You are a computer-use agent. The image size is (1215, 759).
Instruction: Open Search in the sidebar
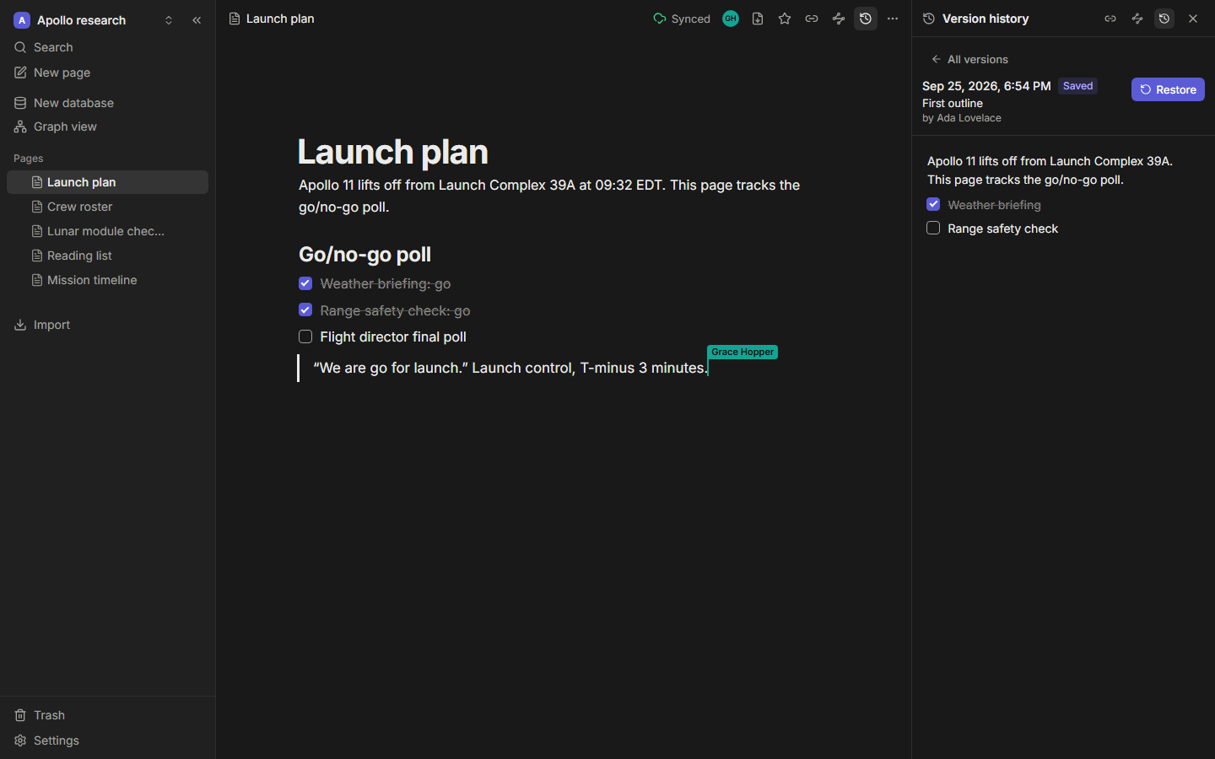[x=107, y=47]
